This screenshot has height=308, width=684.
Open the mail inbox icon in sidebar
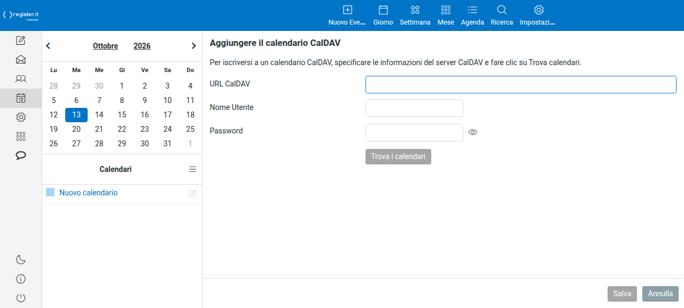point(21,59)
